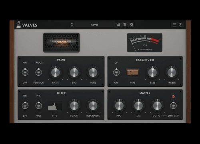Image resolution: width=200 pixels, height=144 pixels.
Task: Click the PRE label in Filter
Action: coord(38,96)
